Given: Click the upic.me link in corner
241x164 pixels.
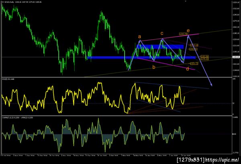Looking at the screenshot, I should click(x=222, y=160).
